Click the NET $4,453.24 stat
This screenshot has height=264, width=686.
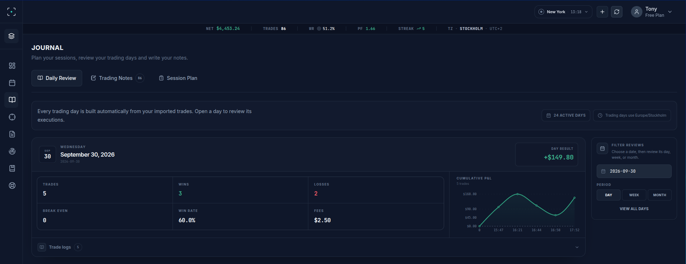pos(223,29)
